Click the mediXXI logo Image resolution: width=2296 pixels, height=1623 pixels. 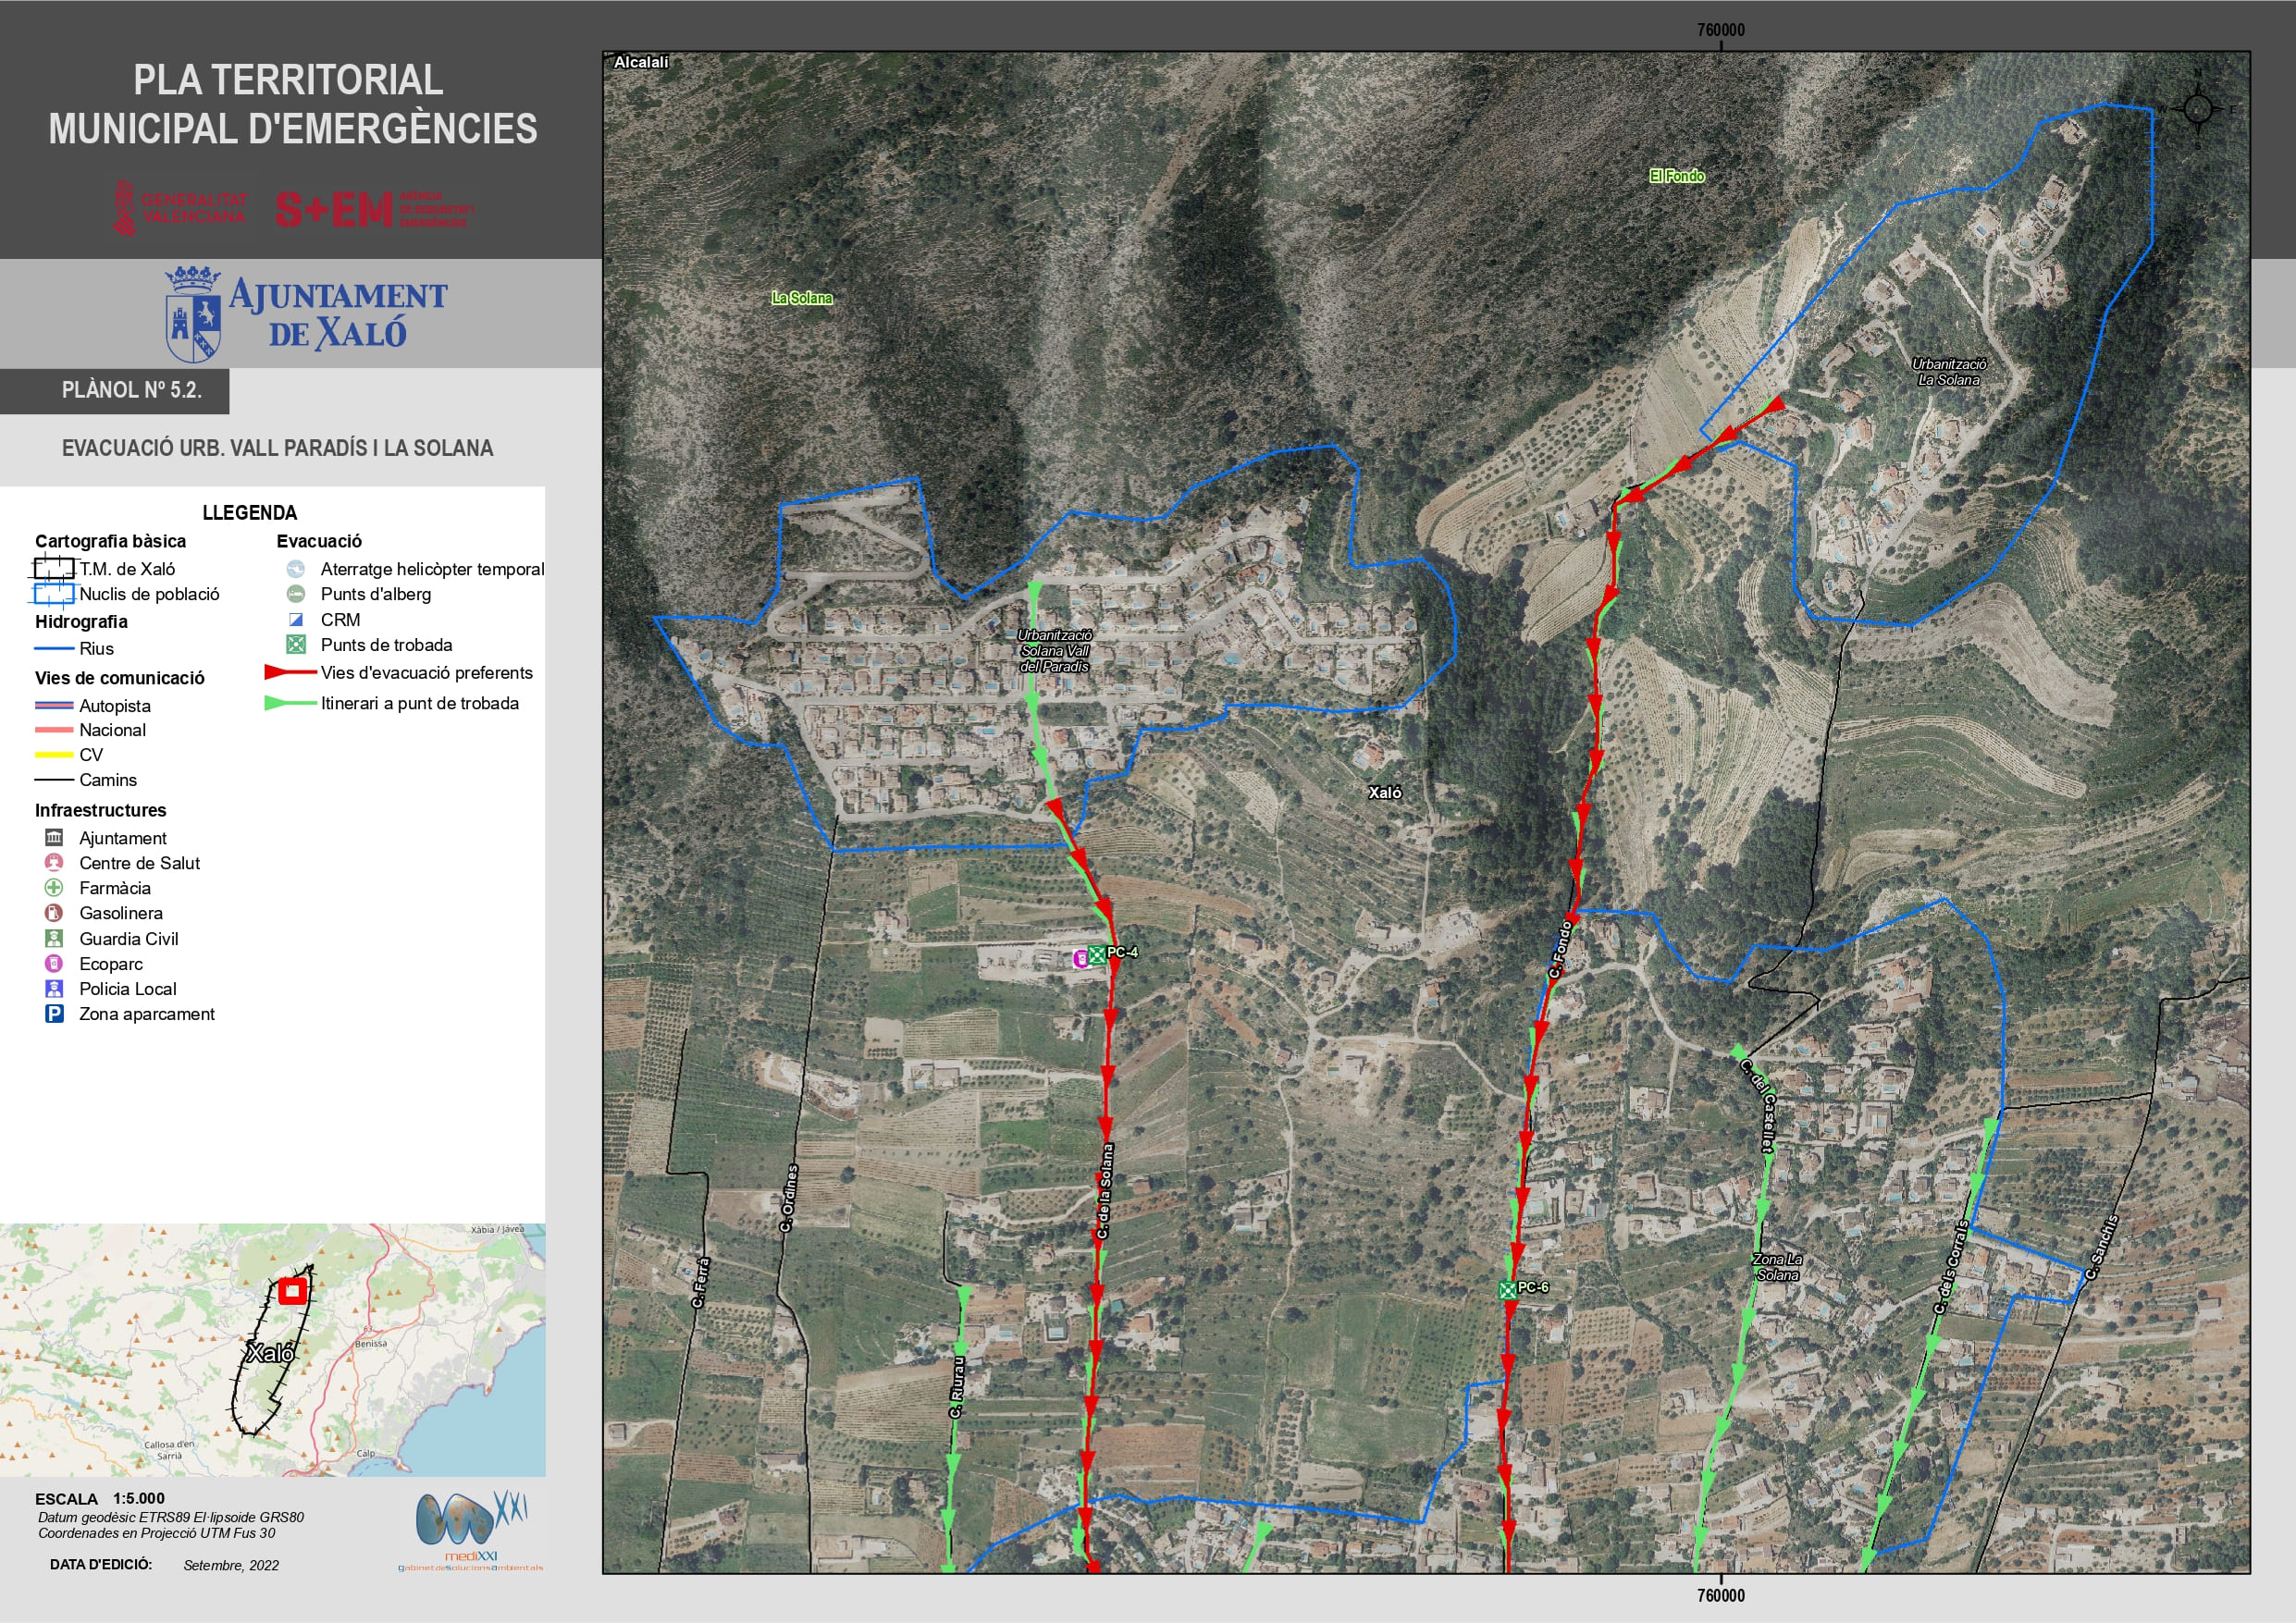pos(470,1530)
